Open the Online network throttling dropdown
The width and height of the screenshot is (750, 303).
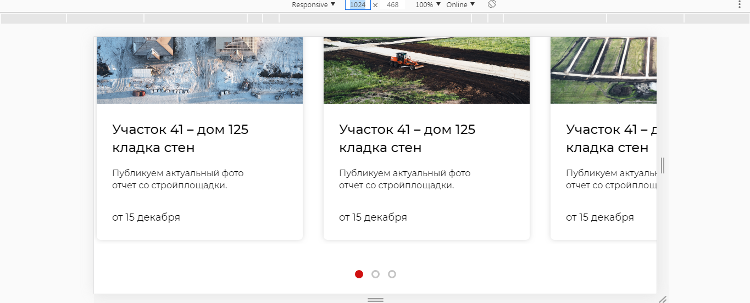click(x=460, y=4)
